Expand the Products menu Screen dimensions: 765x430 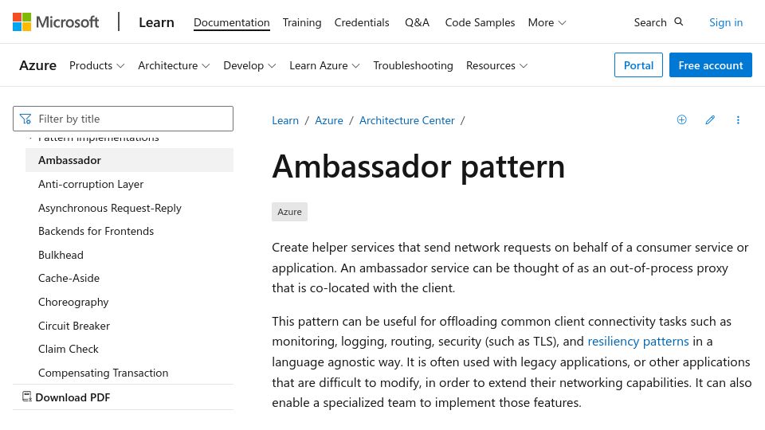(96, 65)
